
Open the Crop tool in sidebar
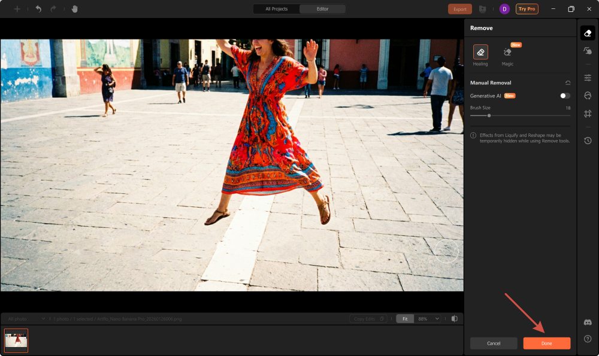(x=588, y=114)
